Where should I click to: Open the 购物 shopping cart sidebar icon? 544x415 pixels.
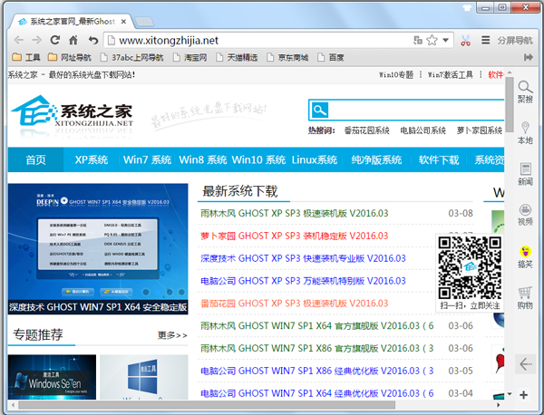coord(524,297)
